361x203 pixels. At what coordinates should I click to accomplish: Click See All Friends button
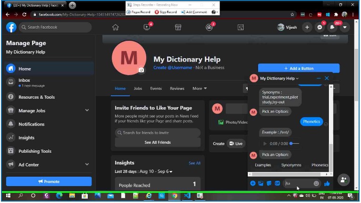click(158, 142)
